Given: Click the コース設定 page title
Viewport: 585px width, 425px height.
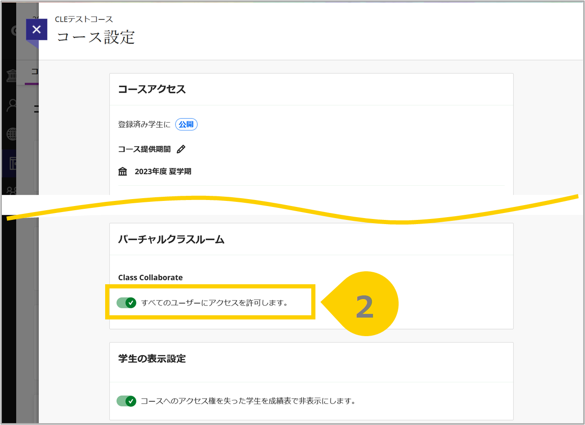Looking at the screenshot, I should 95,37.
